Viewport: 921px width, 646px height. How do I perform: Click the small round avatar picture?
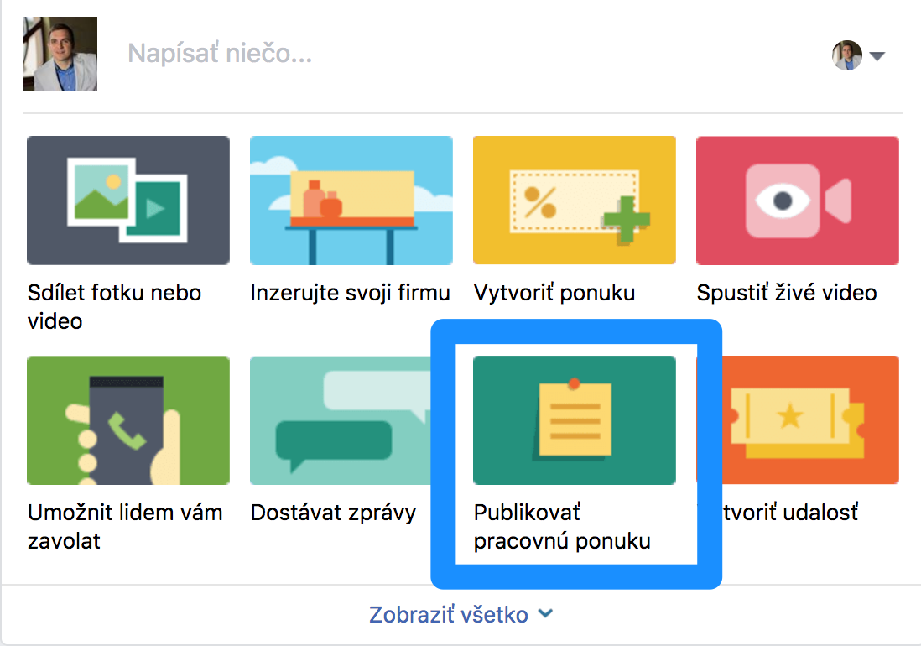(847, 55)
